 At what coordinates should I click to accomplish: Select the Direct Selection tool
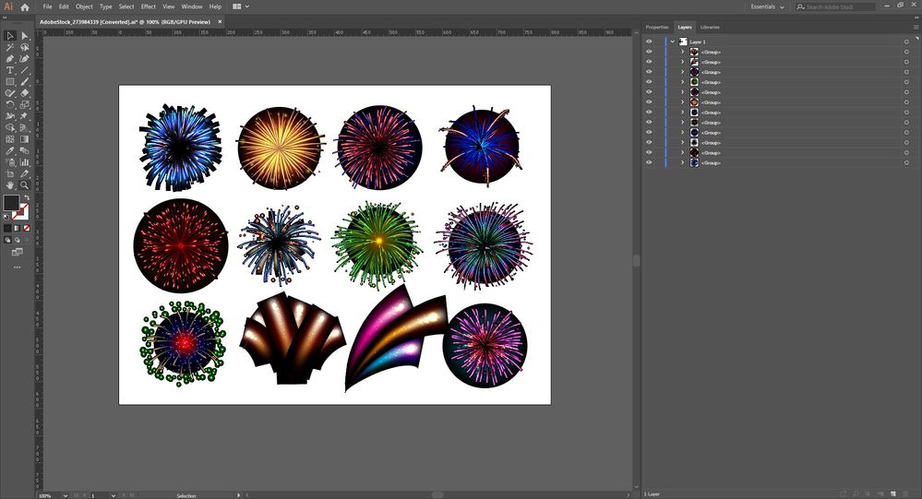[x=25, y=36]
